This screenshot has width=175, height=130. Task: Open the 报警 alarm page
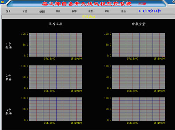(74, 11)
